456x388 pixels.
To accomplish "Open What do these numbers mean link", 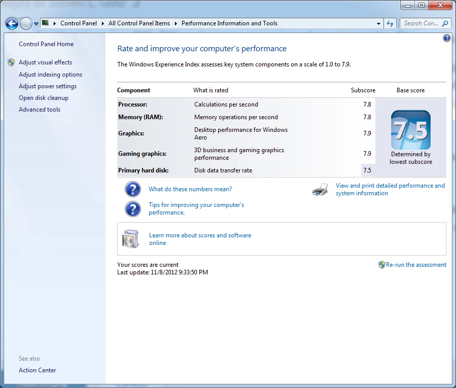I will coord(190,189).
